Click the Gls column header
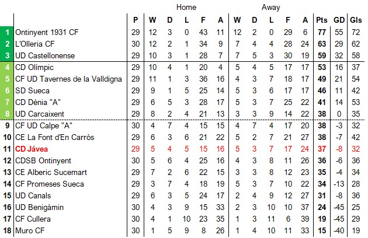Image resolution: width=368 pixels, height=238 pixels. click(x=356, y=20)
